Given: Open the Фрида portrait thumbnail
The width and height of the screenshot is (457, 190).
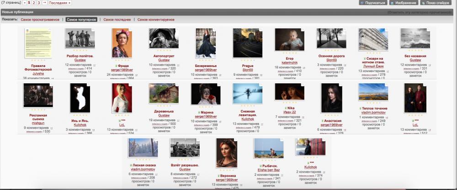Looking at the screenshot, I should (x=122, y=43).
